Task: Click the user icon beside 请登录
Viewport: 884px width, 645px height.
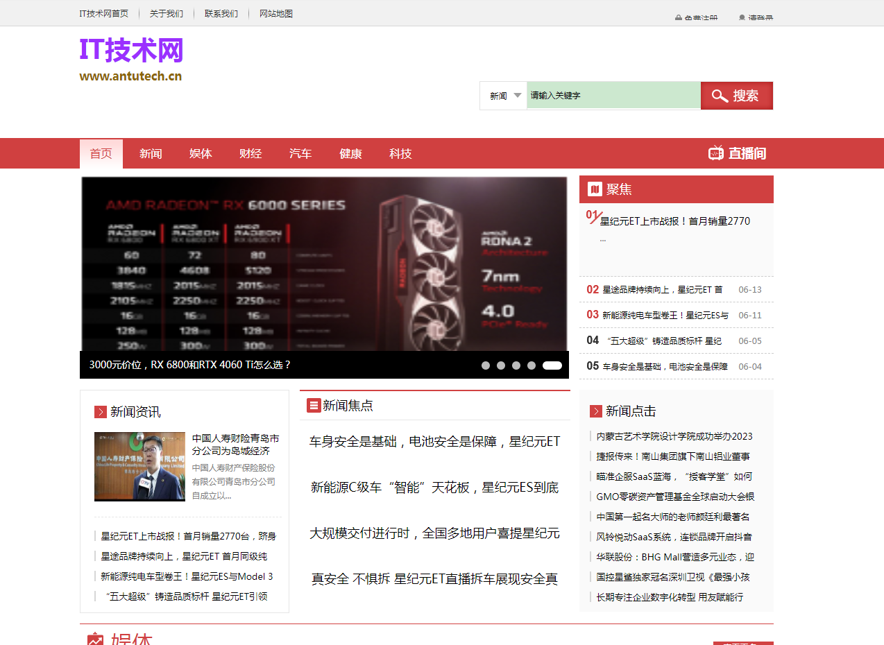Action: coord(742,19)
